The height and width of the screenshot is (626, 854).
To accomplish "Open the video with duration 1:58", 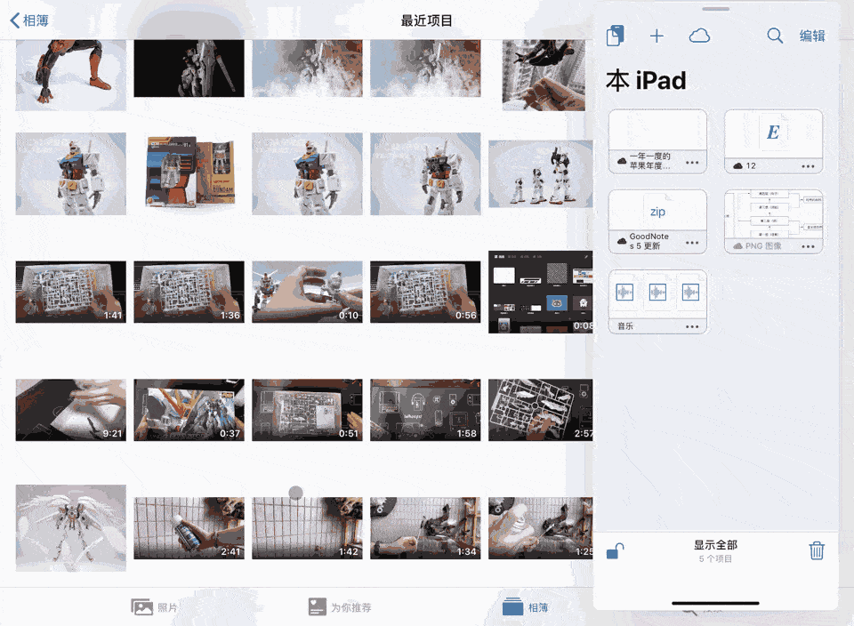I will click(425, 410).
